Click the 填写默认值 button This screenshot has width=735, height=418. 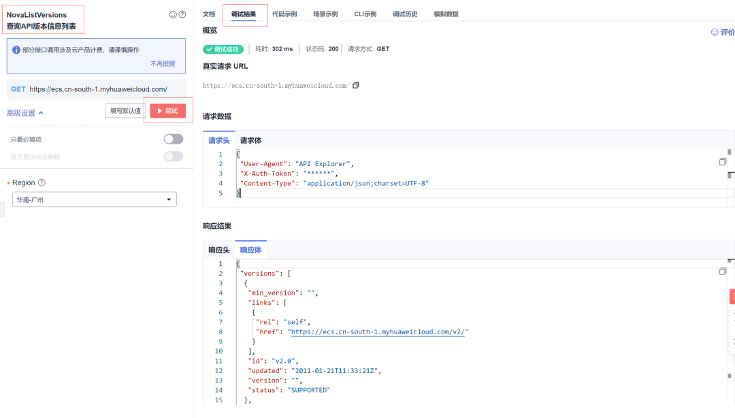pos(124,110)
